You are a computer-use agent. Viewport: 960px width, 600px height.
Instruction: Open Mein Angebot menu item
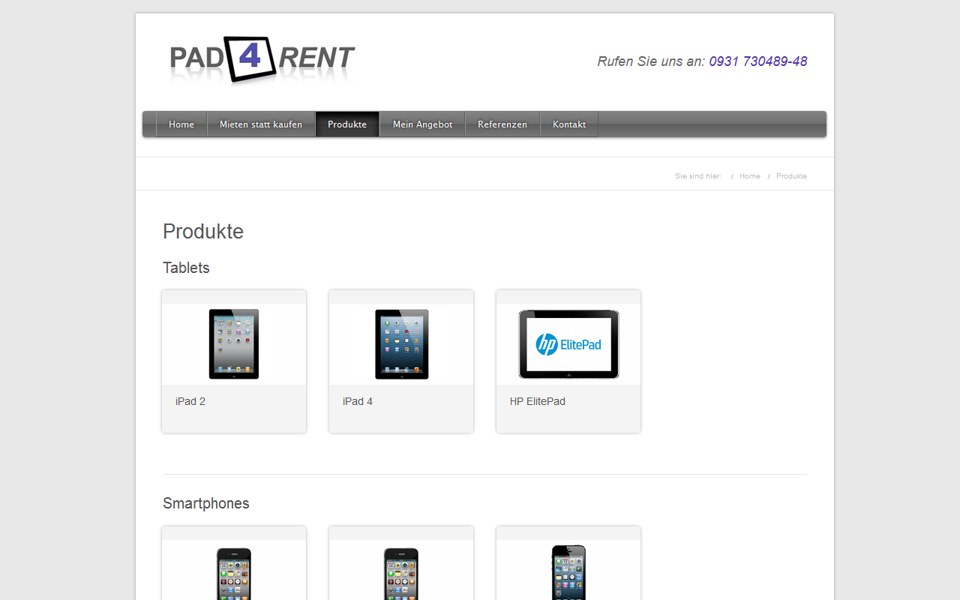click(423, 124)
